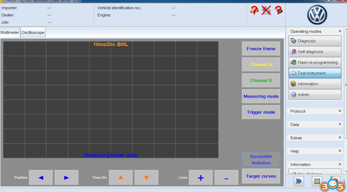Click the unknown vehicle status icon

coord(254,10)
